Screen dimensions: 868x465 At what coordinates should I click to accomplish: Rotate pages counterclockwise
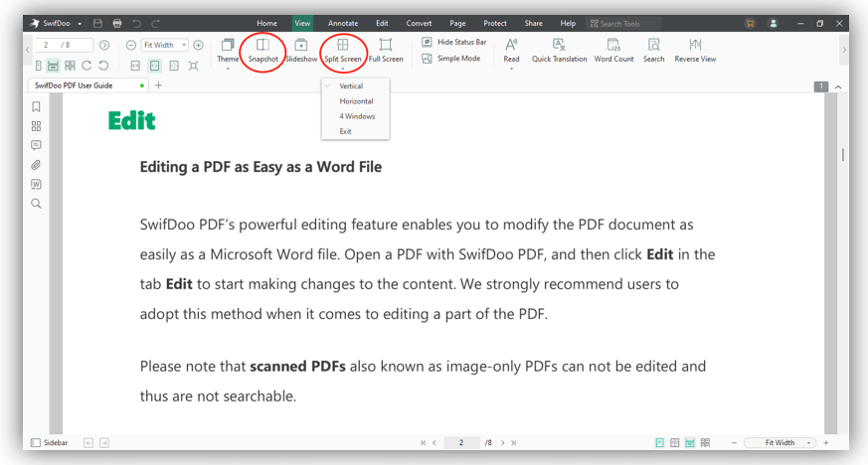(x=103, y=66)
